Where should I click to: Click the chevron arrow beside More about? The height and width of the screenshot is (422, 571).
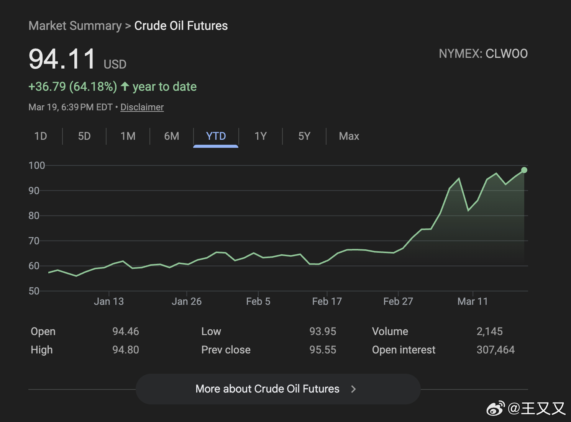pyautogui.click(x=353, y=389)
